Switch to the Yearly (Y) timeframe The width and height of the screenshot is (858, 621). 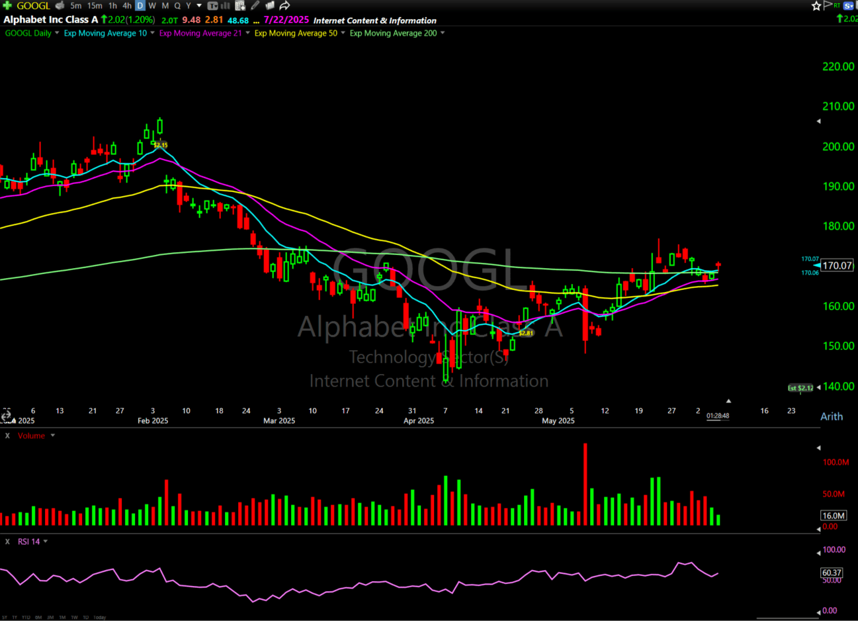(x=189, y=6)
